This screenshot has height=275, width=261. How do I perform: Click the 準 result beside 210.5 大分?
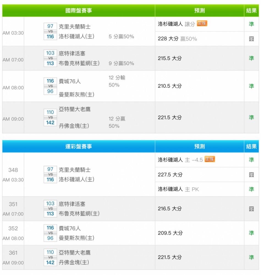(x=251, y=86)
